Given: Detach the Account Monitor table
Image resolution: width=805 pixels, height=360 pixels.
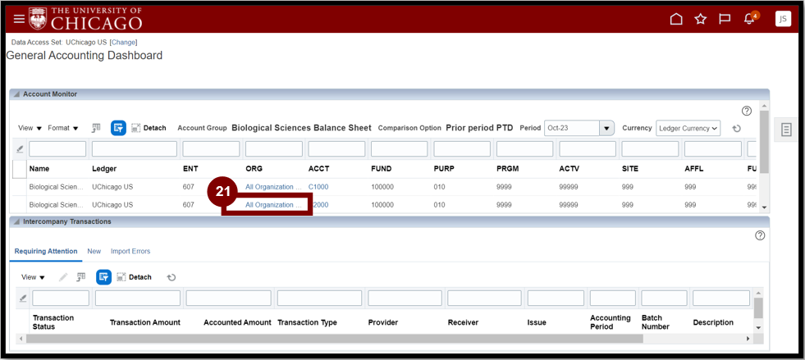Looking at the screenshot, I should click(x=149, y=128).
